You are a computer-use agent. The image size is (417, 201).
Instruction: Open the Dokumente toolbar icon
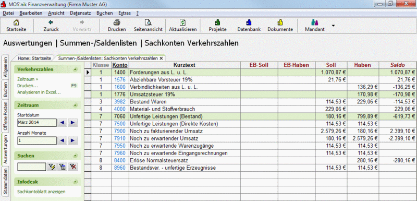(x=280, y=22)
